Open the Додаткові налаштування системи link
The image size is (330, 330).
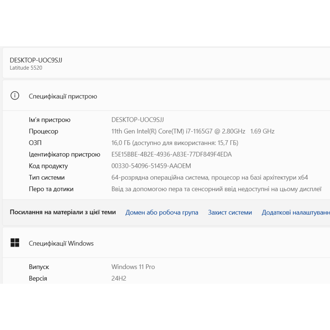(296, 213)
